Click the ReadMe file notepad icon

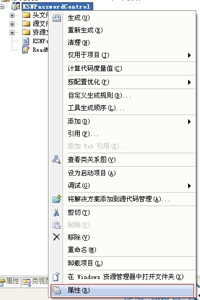click(x=26, y=50)
